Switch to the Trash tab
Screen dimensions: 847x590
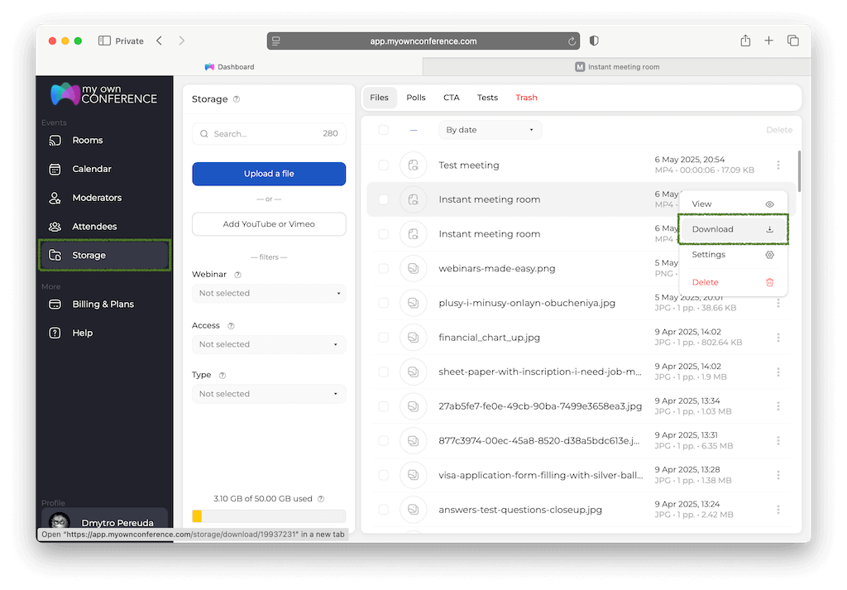(x=526, y=98)
